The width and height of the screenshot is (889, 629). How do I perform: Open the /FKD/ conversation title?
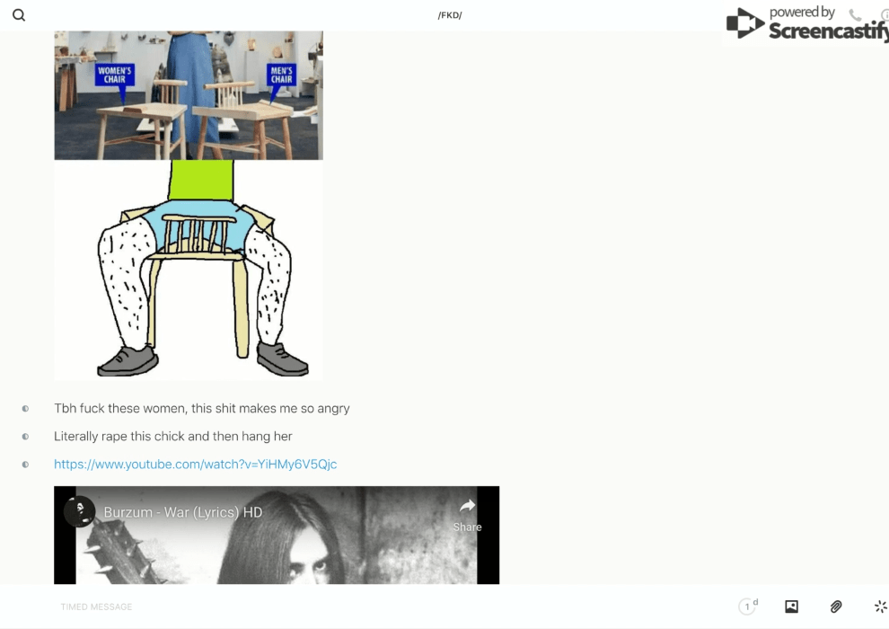point(450,15)
